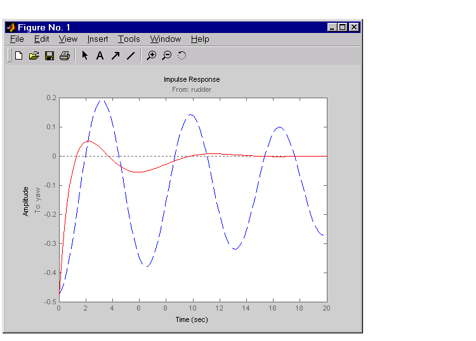Expand the Tools menu
The width and height of the screenshot is (476, 341).
(129, 39)
